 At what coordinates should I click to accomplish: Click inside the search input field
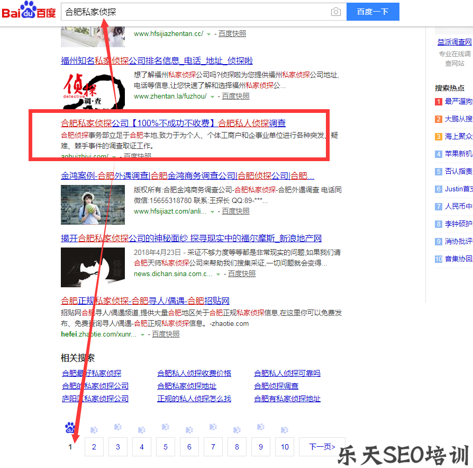196,11
